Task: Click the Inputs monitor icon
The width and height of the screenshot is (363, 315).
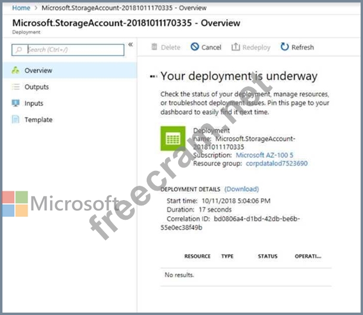Action: tap(15, 103)
